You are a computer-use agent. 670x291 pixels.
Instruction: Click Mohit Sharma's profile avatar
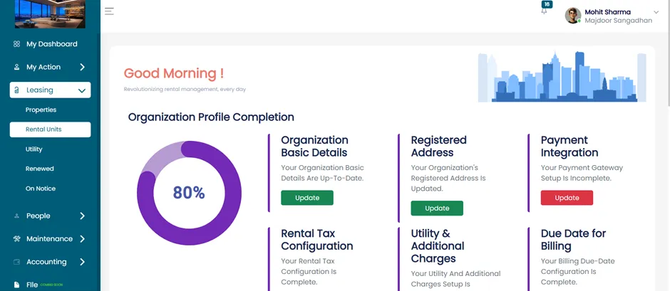click(573, 16)
